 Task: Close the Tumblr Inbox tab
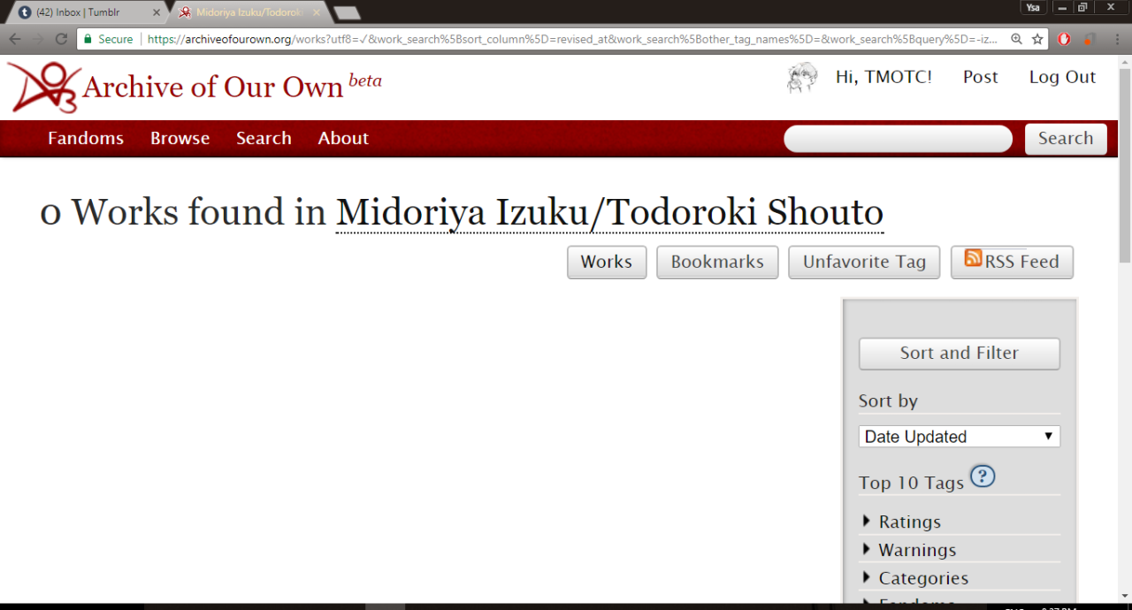157,12
